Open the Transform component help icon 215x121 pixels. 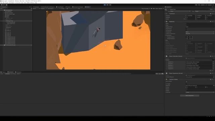coord(211,13)
